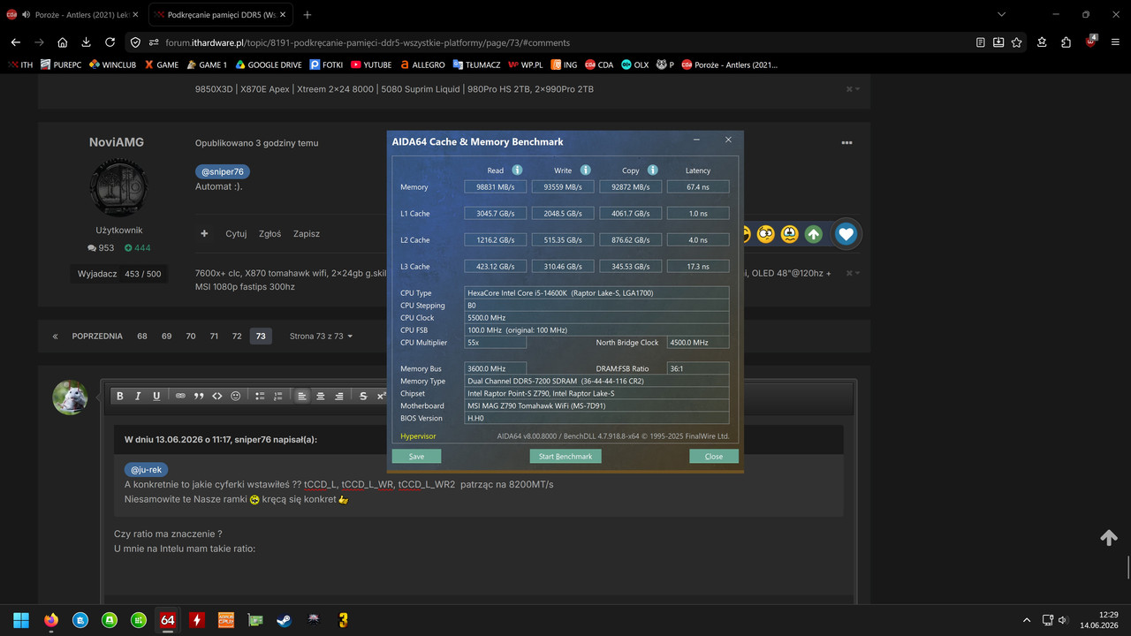Open AIDA64 from the taskbar

coord(167,620)
